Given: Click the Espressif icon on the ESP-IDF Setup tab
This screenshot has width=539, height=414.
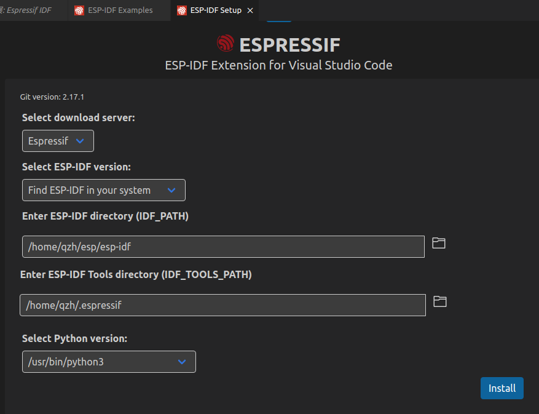Looking at the screenshot, I should [x=181, y=10].
